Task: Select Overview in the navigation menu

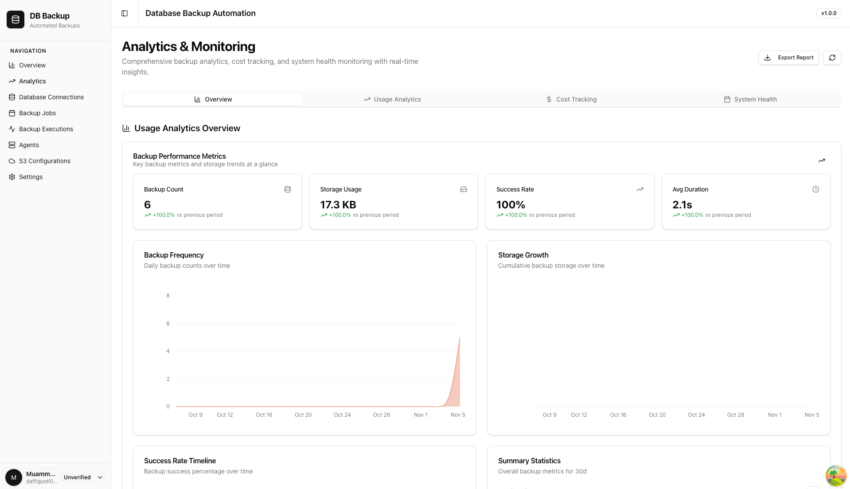Action: (x=32, y=65)
